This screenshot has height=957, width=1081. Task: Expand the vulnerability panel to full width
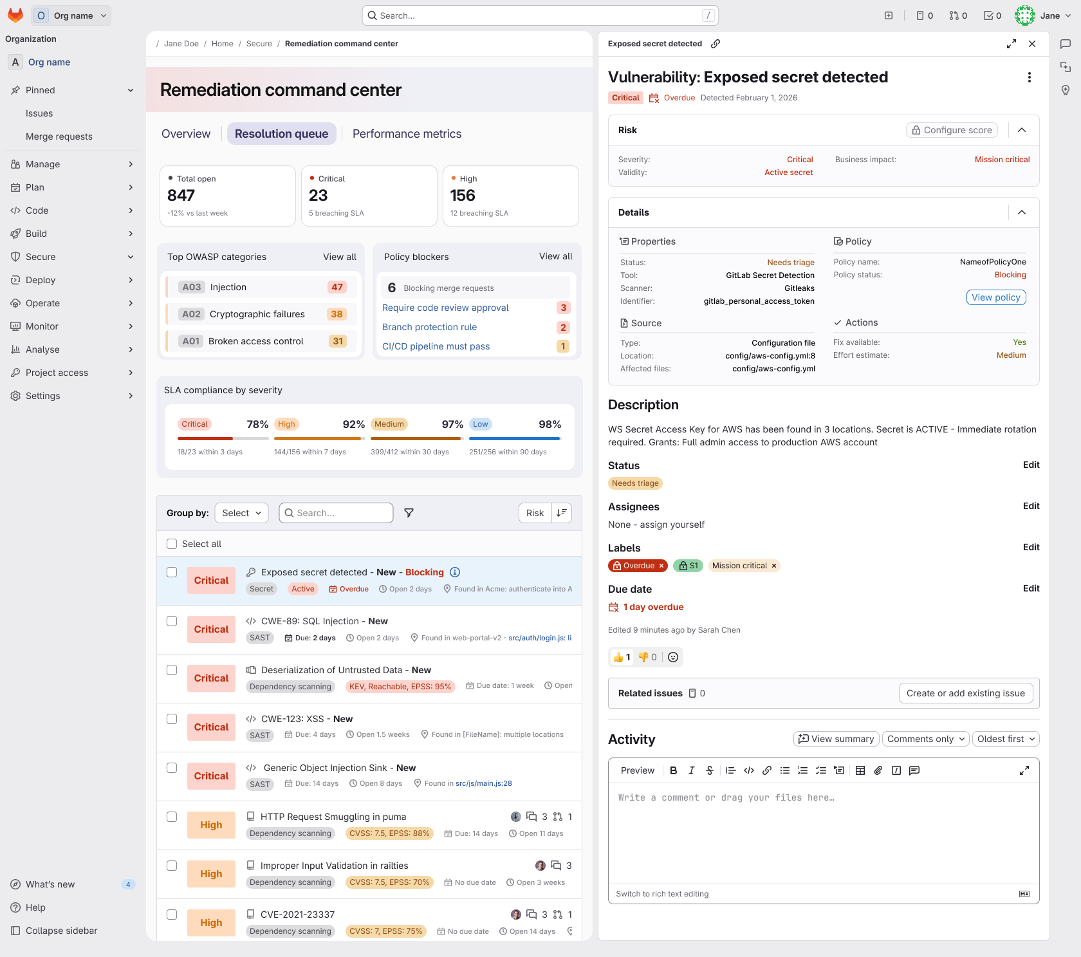click(1012, 44)
